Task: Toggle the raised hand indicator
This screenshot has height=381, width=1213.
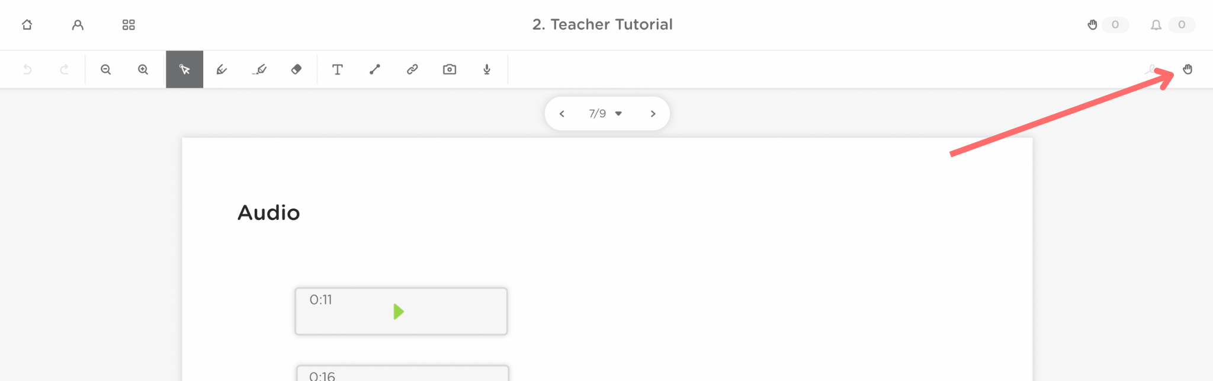Action: 1093,25
